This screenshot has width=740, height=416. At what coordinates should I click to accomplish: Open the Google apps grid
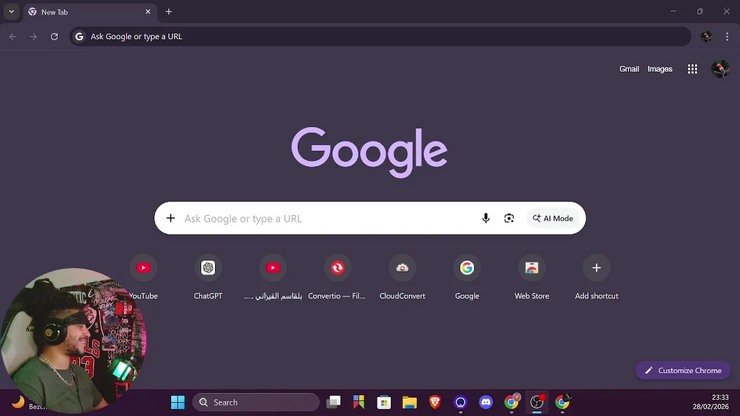(693, 69)
